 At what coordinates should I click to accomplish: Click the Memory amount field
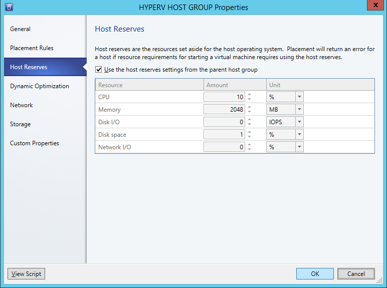click(x=224, y=110)
